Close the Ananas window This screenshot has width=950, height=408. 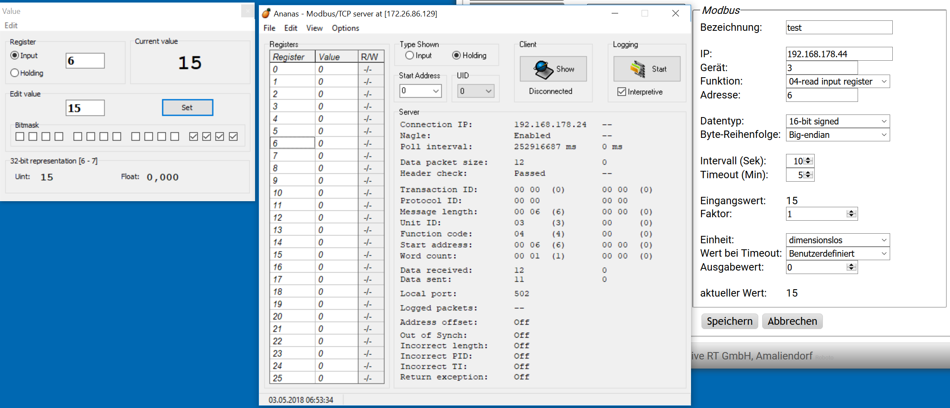675,13
